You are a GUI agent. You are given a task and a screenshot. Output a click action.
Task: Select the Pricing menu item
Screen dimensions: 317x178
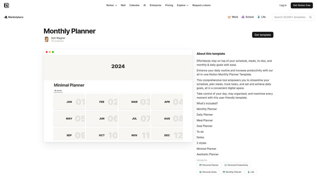click(169, 5)
